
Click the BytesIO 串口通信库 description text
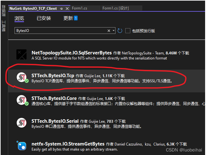click(x=86, y=127)
